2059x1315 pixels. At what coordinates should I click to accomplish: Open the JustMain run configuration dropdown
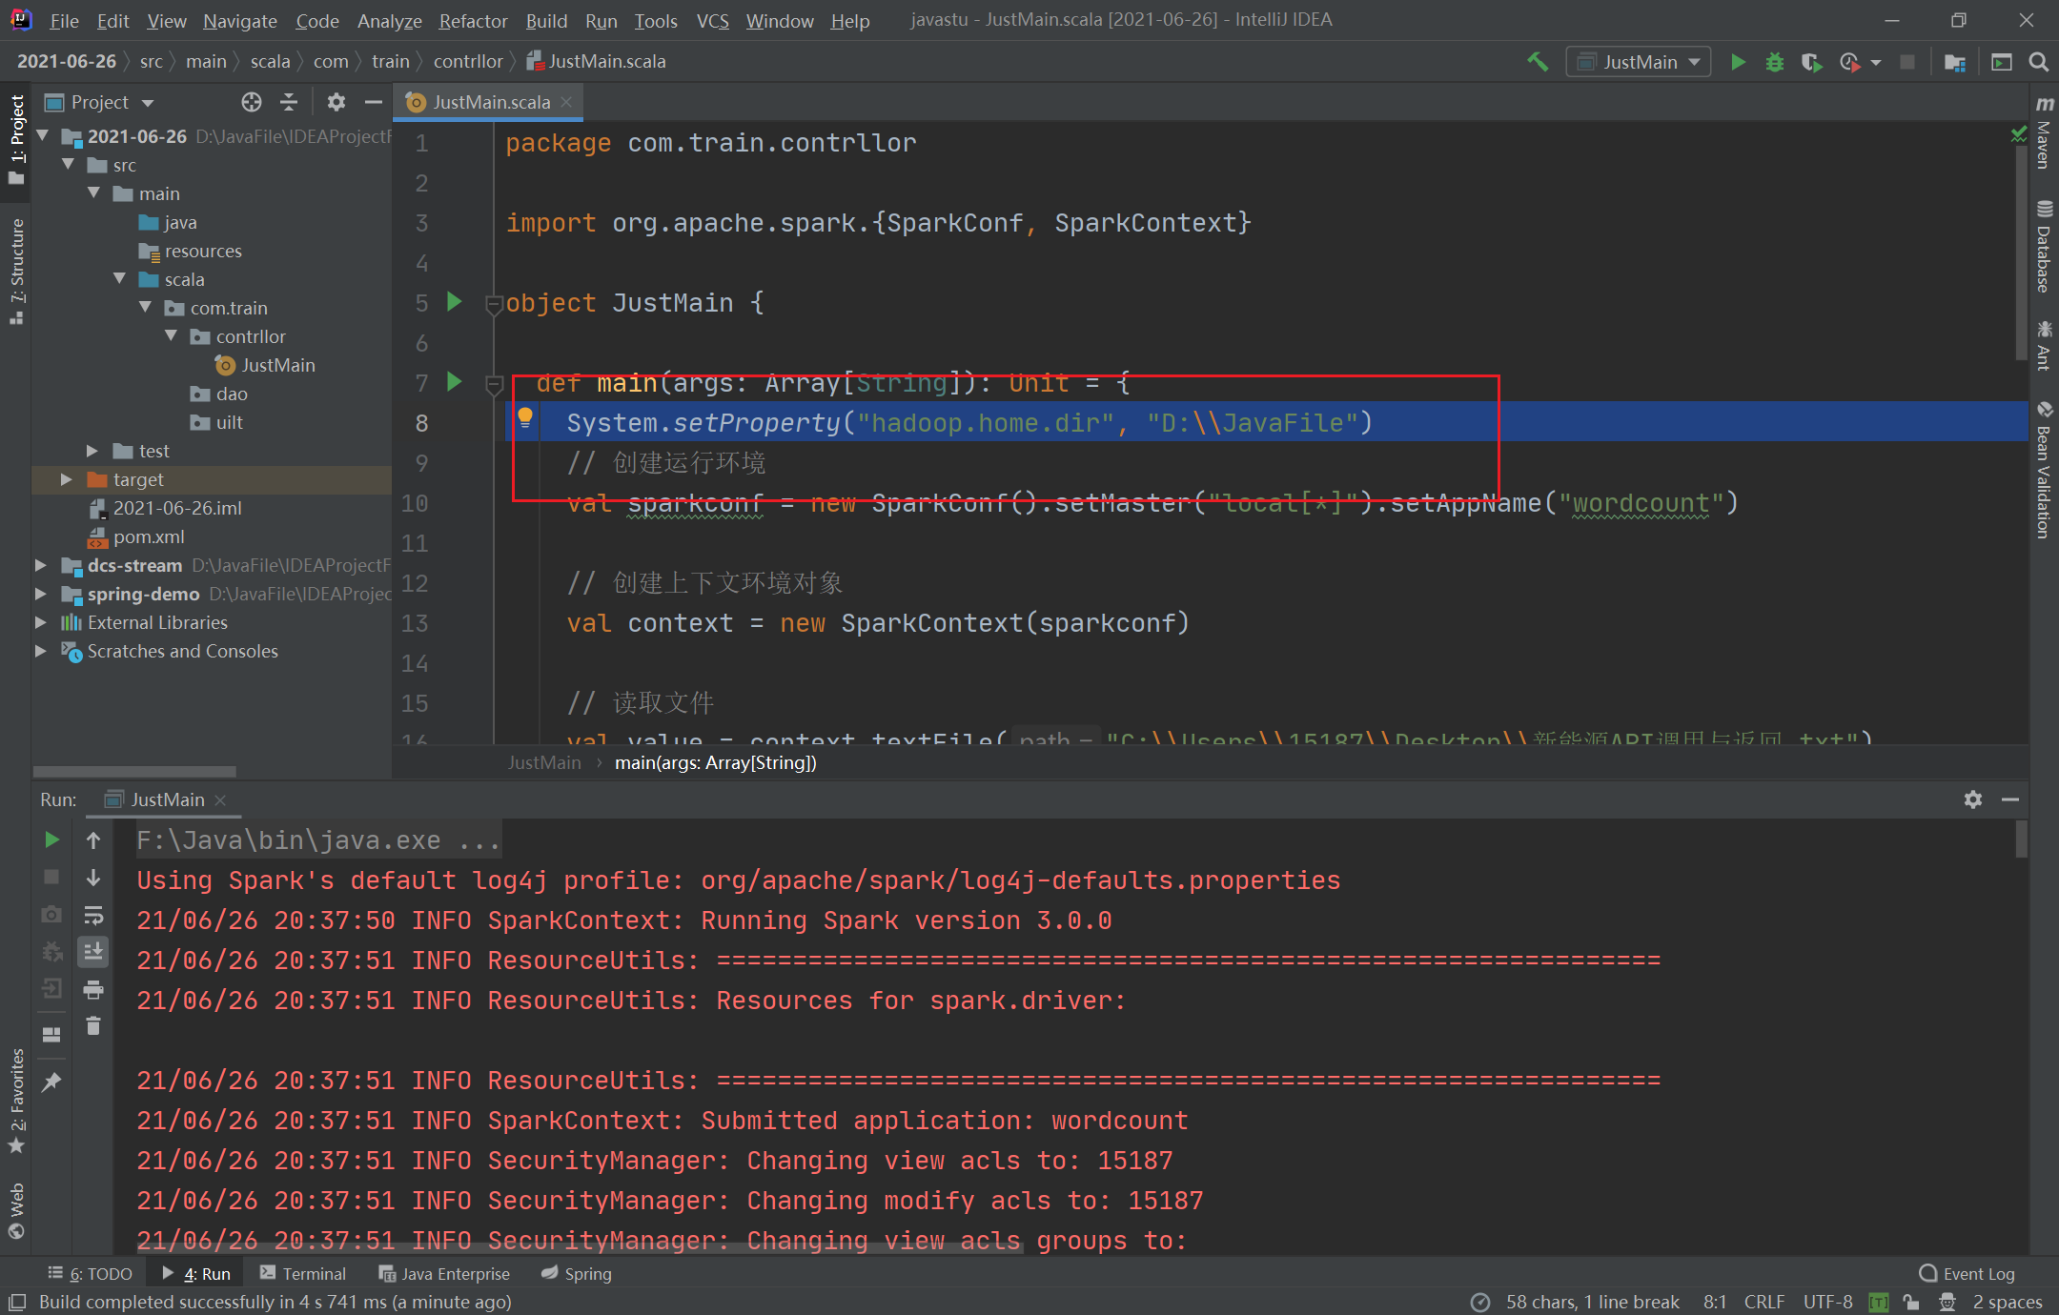tap(1639, 62)
